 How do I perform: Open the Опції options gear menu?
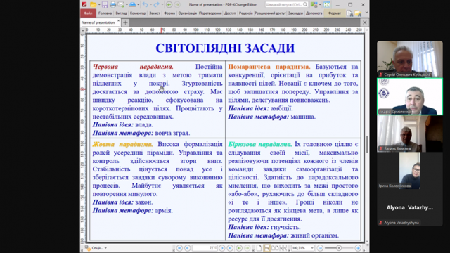click(96, 248)
